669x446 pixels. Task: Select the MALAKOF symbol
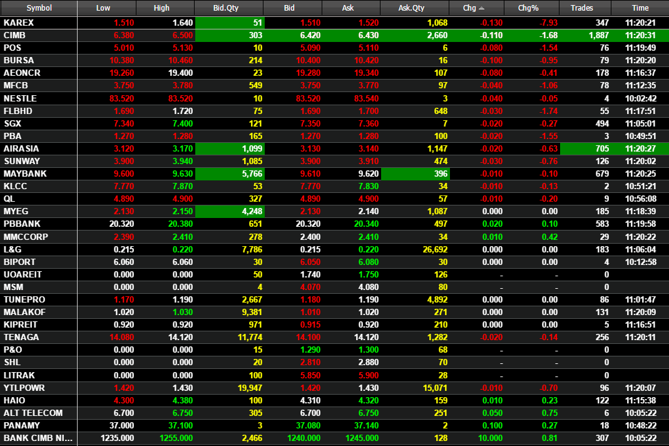coord(24,312)
